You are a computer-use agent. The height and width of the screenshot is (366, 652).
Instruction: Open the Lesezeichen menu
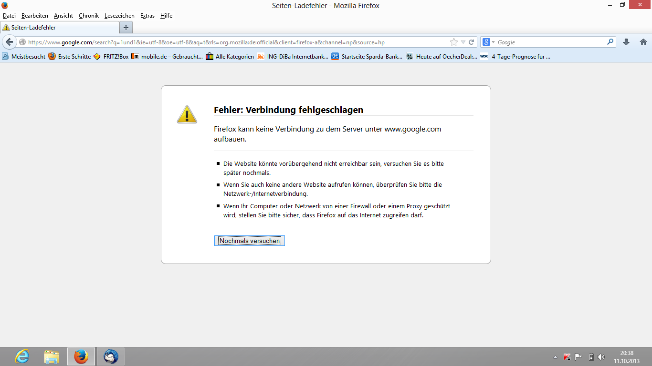[119, 16]
